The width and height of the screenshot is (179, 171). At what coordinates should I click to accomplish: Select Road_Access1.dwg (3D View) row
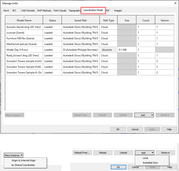89,56
